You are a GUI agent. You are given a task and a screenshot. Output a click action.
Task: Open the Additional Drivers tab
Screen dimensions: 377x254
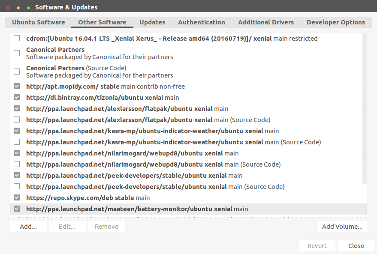point(266,22)
